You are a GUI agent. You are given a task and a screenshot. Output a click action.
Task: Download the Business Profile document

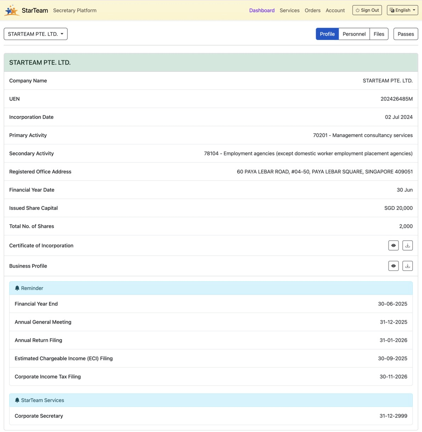pyautogui.click(x=407, y=266)
